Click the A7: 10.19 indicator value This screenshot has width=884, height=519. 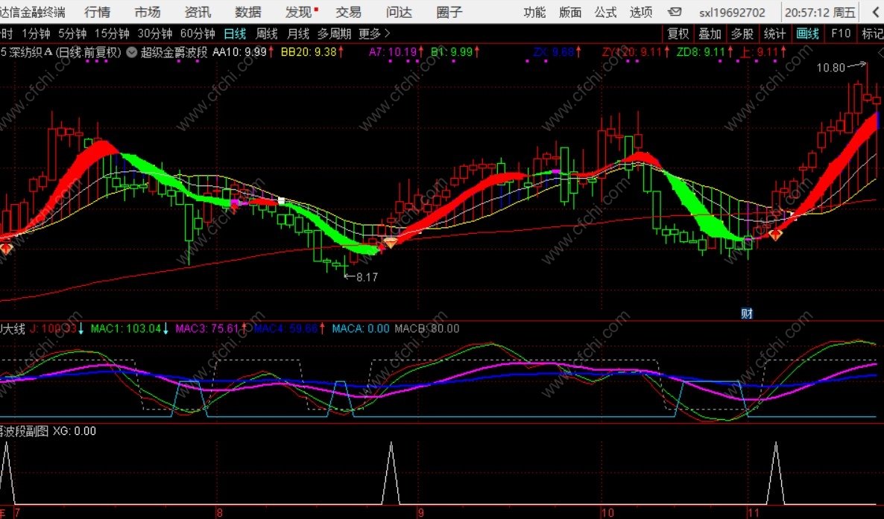click(393, 52)
